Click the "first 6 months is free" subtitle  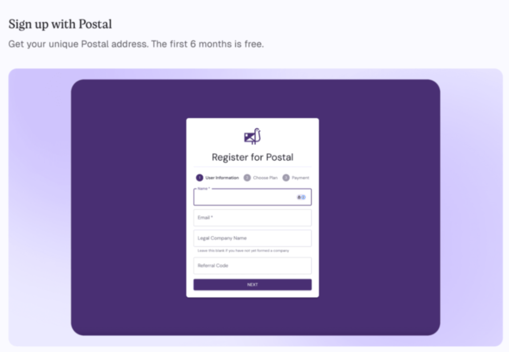[x=136, y=44]
